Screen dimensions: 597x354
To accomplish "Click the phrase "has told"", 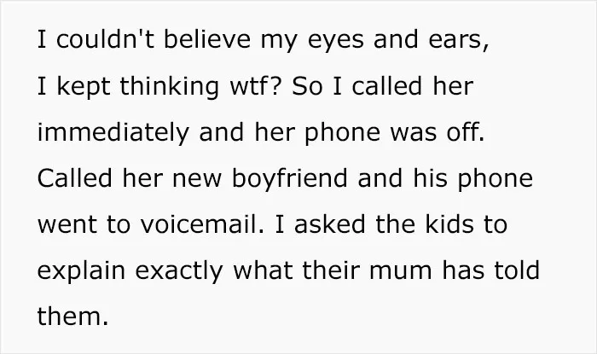I will tap(491, 270).
